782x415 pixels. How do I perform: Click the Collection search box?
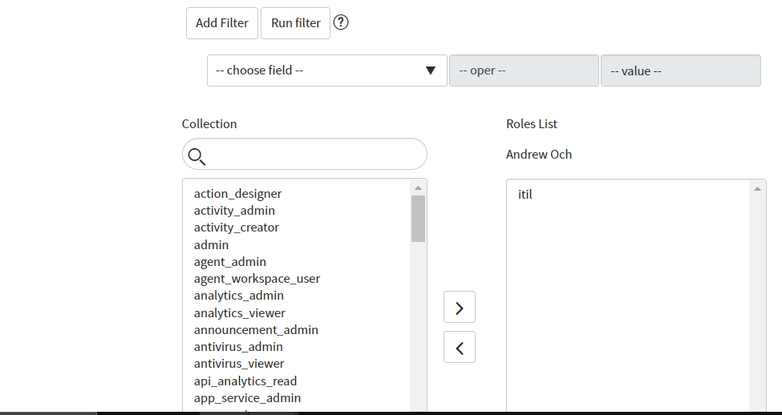coord(305,154)
